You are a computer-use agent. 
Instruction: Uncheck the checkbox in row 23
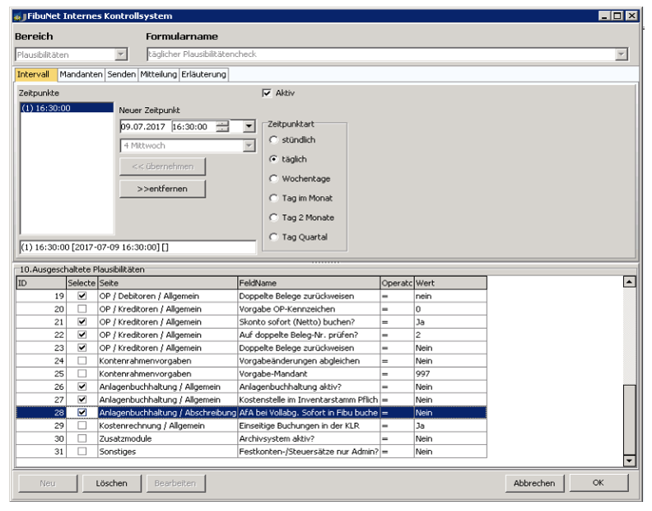pos(82,347)
